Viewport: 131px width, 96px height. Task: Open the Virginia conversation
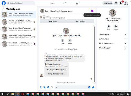18,22
